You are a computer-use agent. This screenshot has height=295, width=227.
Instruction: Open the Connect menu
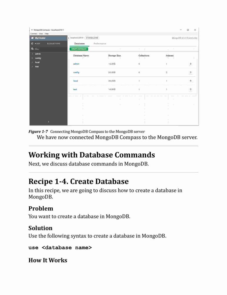pos(34,34)
